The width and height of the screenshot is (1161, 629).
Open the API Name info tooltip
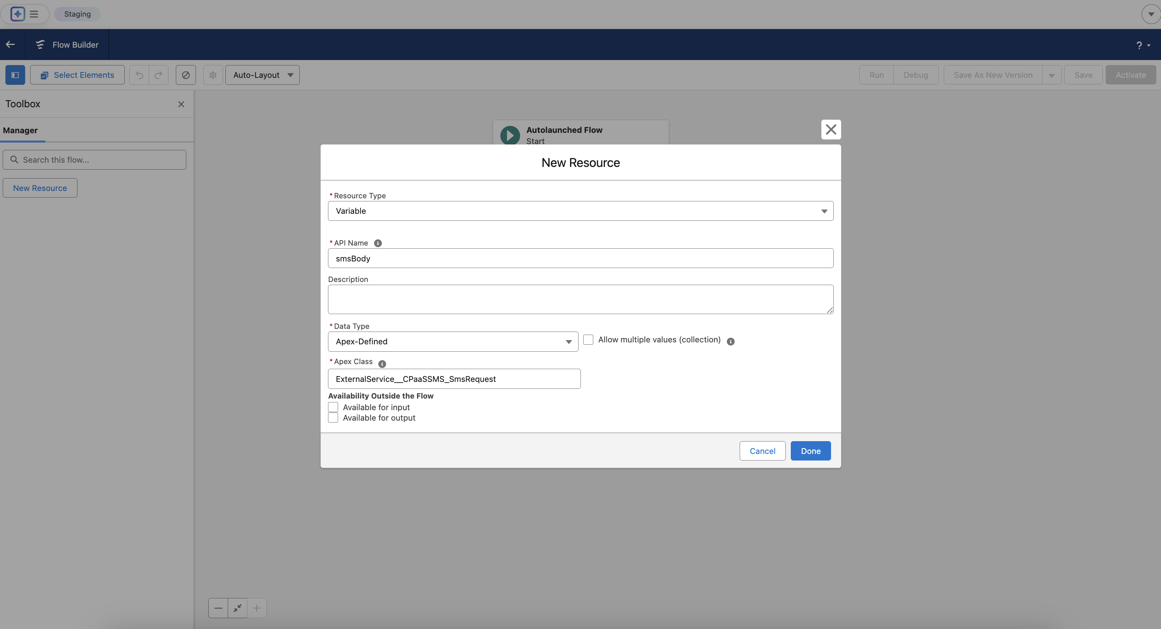(378, 242)
